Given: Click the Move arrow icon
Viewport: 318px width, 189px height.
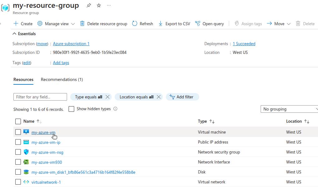Looking at the screenshot, I should 269,23.
